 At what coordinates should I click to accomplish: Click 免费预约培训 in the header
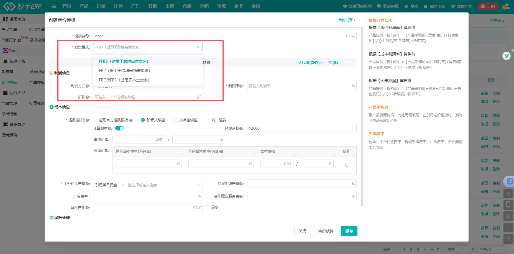tap(357, 6)
